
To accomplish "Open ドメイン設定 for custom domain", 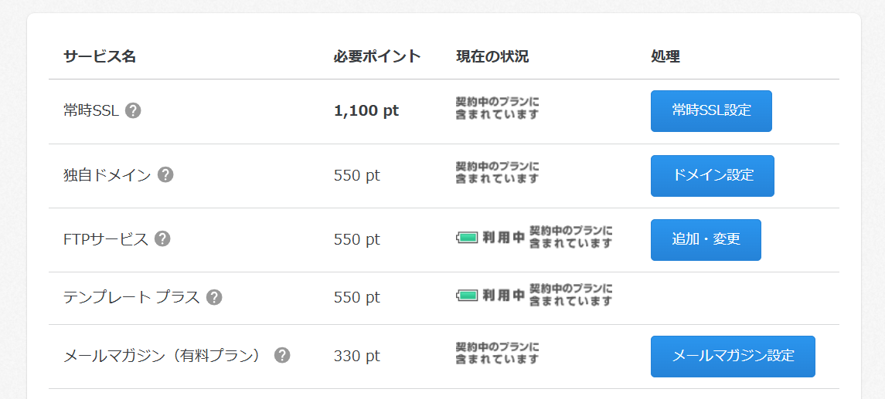I will point(712,175).
